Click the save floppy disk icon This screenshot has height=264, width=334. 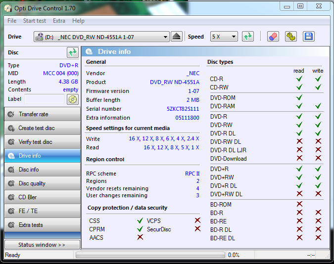[309, 37]
